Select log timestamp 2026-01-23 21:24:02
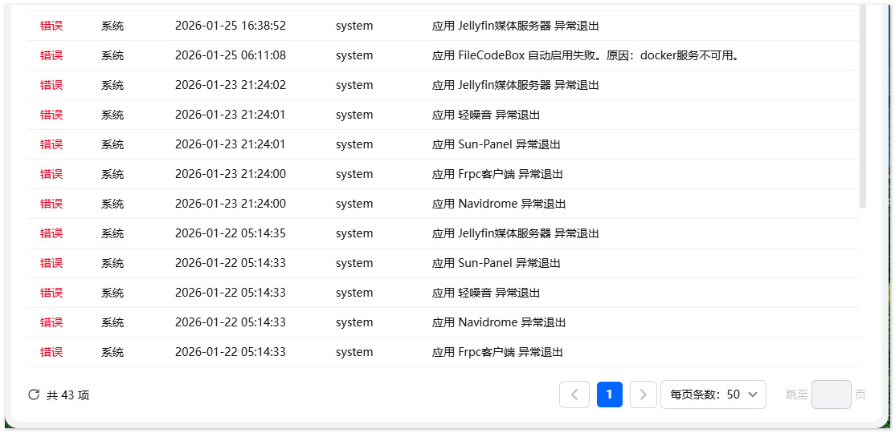 [x=230, y=85]
